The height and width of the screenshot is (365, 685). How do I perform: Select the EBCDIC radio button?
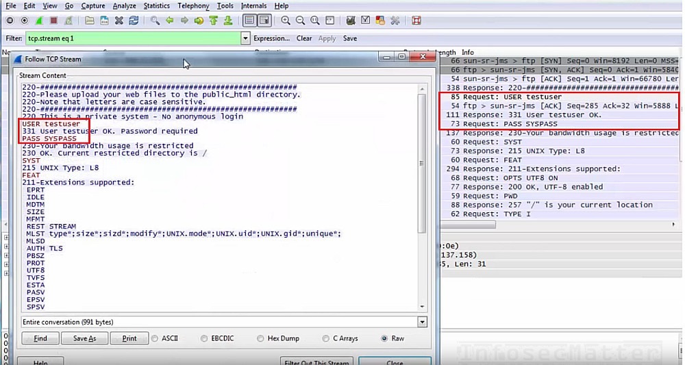tap(204, 338)
